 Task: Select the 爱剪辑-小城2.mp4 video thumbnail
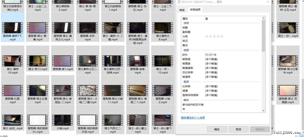[x=163, y=91]
